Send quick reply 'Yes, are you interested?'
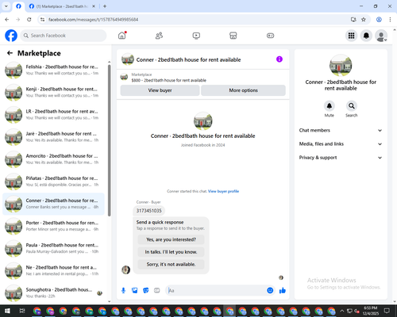 [171, 239]
